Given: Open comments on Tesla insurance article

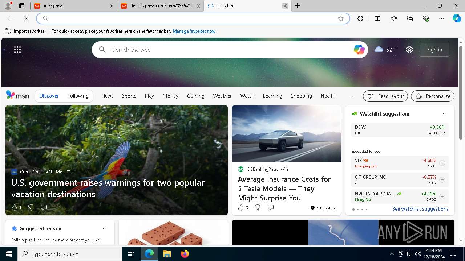Looking at the screenshot, I should tap(271, 207).
